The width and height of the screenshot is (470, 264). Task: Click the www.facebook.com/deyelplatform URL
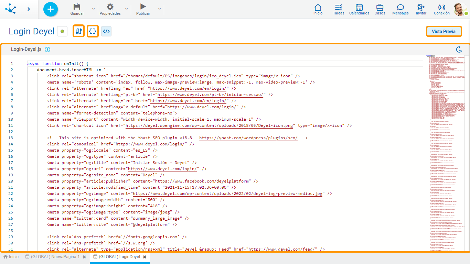[x=202, y=181]
